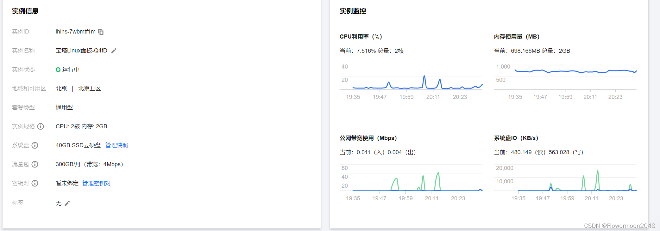The image size is (660, 231).
Task: Edit the instance name with pencil icon
Action: (x=114, y=51)
